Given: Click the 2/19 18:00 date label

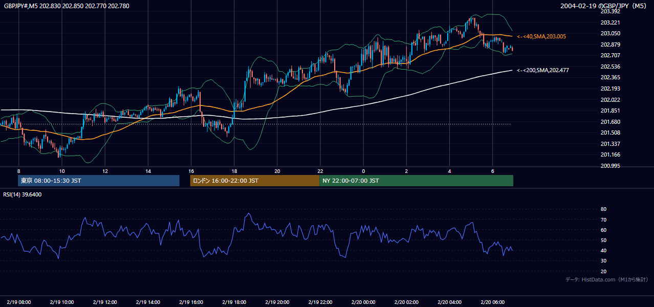Looking at the screenshot, I should coord(234,302).
